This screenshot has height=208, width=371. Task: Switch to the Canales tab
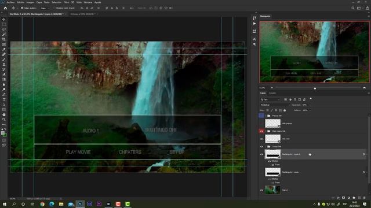272,93
